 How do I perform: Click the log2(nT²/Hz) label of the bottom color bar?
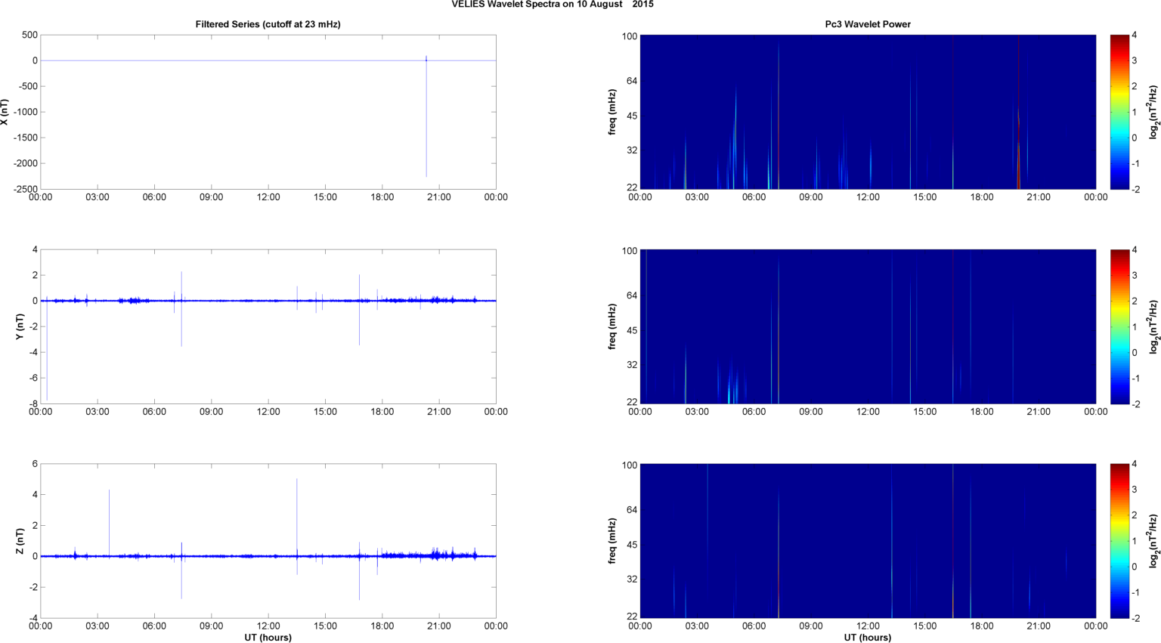coord(1153,541)
